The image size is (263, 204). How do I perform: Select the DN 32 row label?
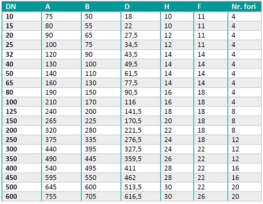click(x=9, y=54)
